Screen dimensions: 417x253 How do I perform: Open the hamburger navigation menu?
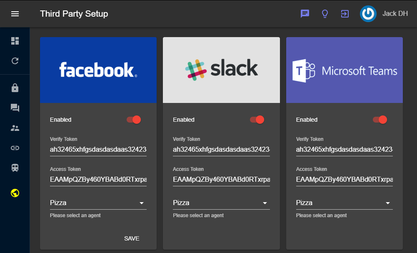(x=15, y=14)
